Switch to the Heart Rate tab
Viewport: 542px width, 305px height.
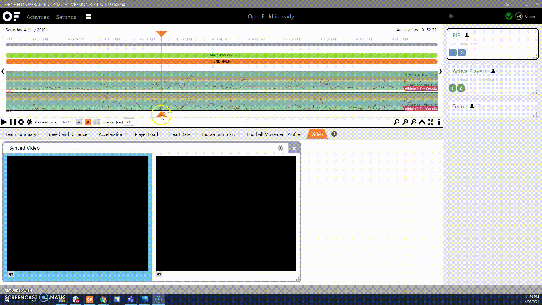(x=180, y=134)
